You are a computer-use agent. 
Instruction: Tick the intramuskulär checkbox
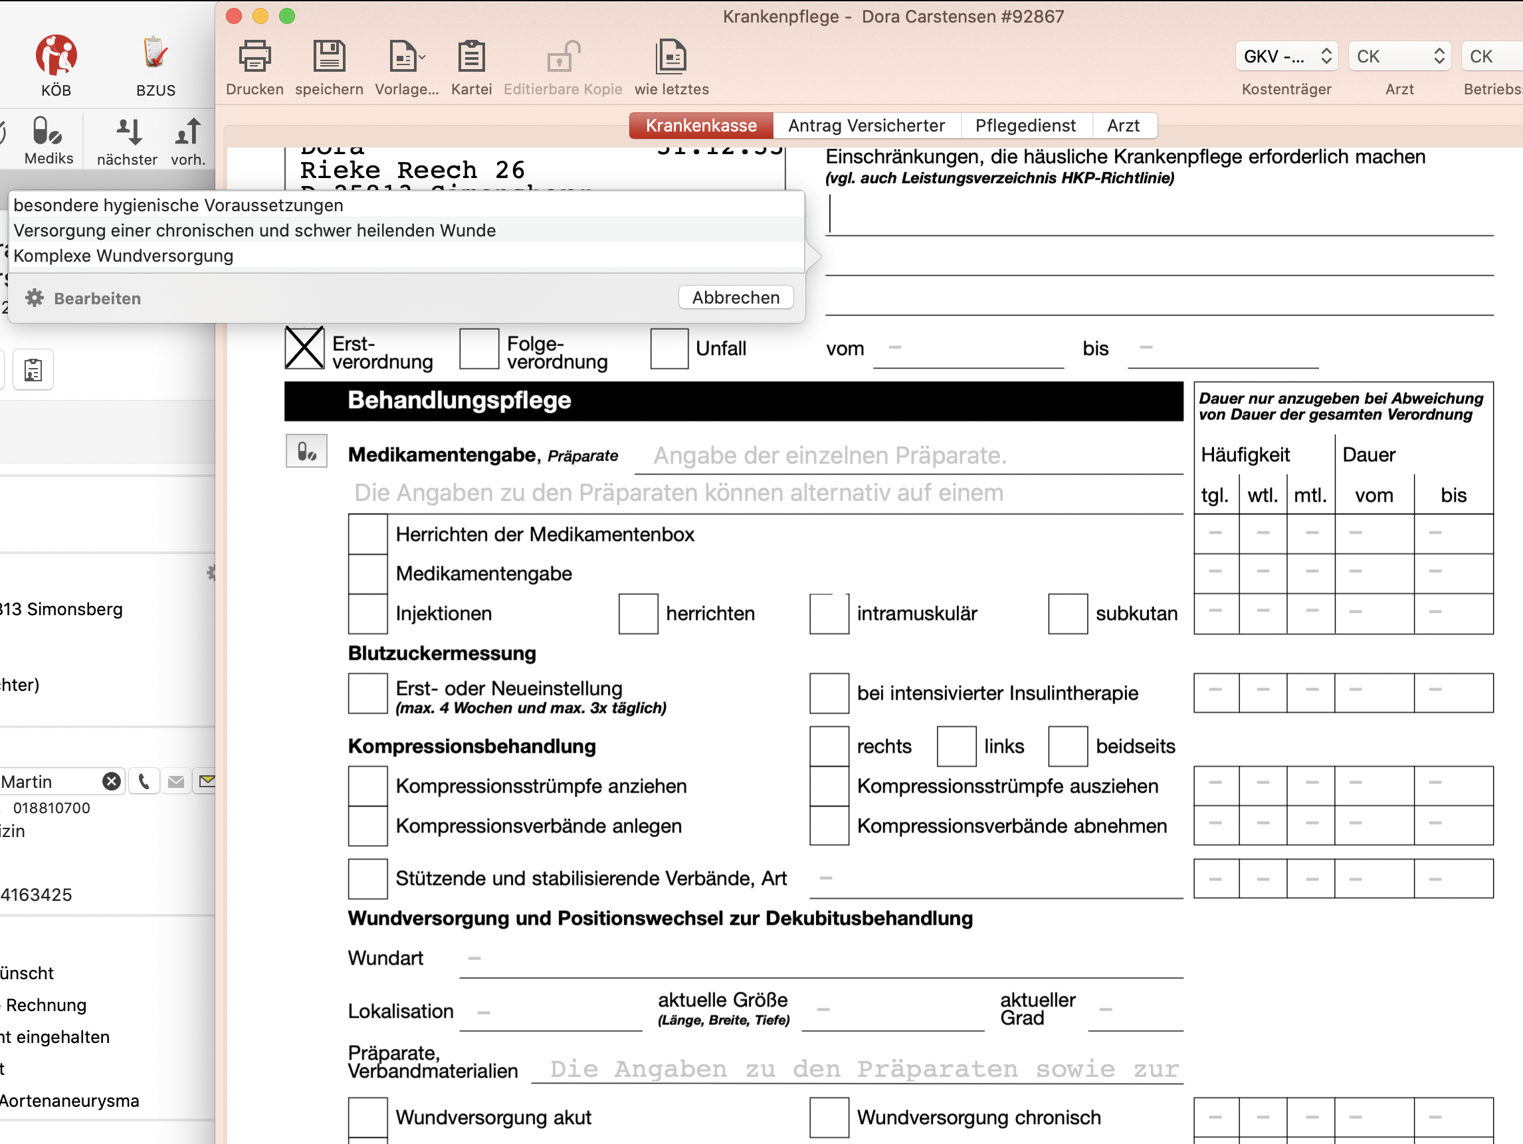829,614
